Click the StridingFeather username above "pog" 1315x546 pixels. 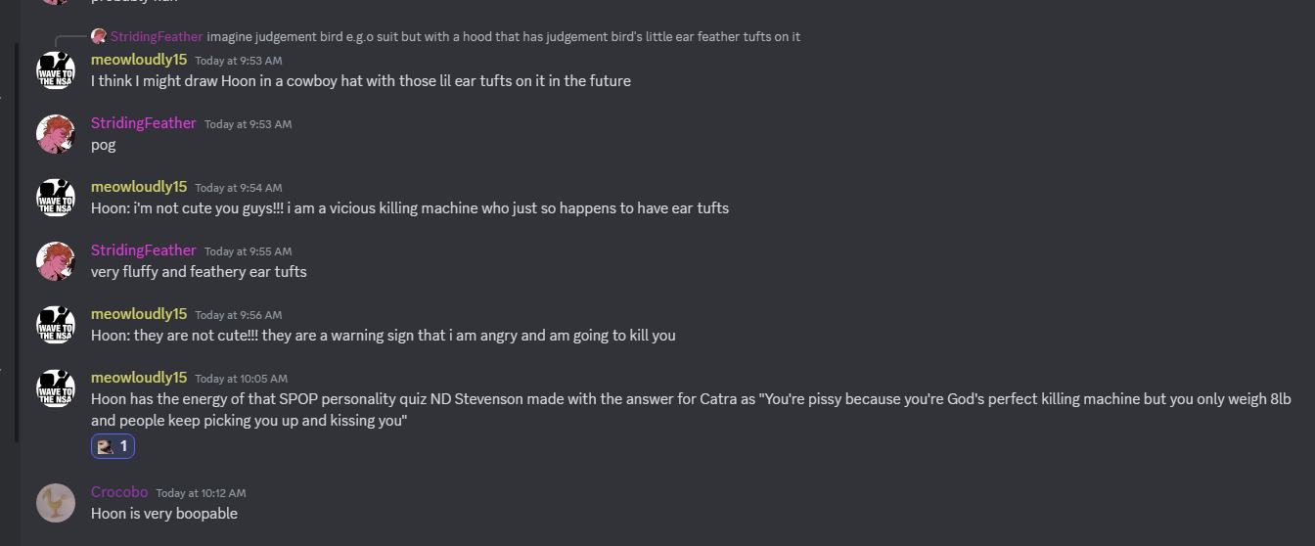coord(144,123)
